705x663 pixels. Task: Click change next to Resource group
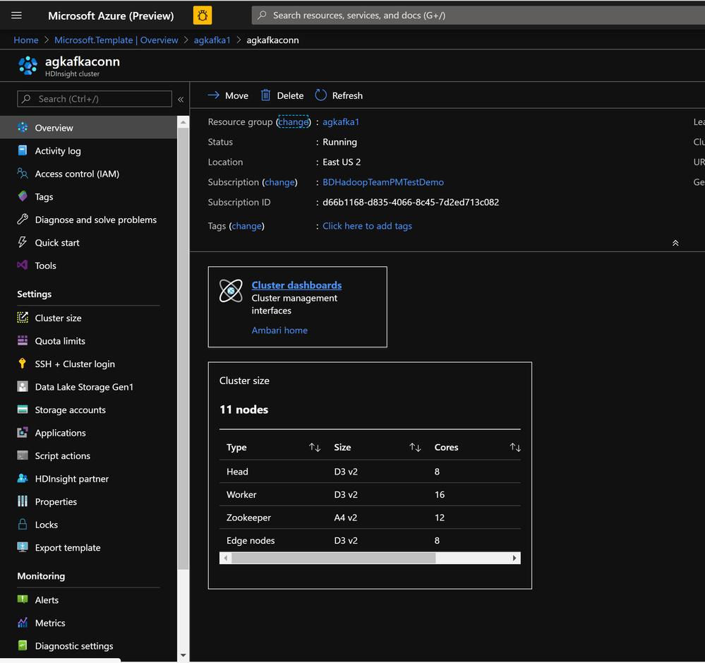pyautogui.click(x=293, y=122)
